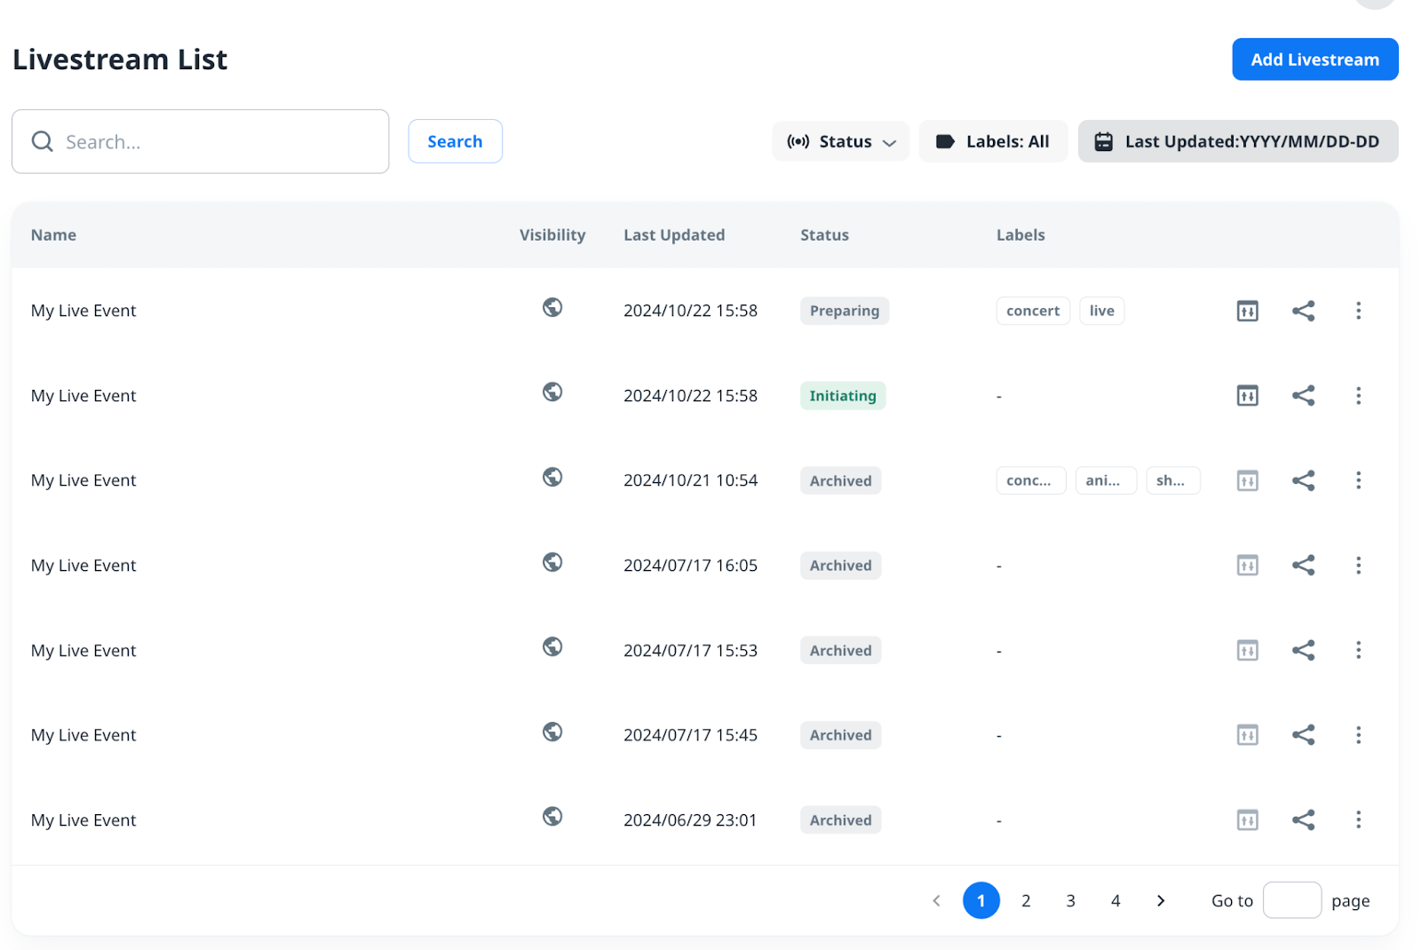Click globe visibility icon on first row
Image resolution: width=1421 pixels, height=950 pixels.
552,307
